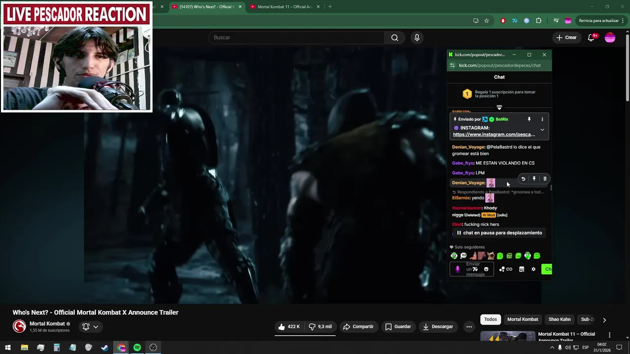Open the Instagram link in pinned chat message
This screenshot has width=630, height=354.
coord(494,135)
